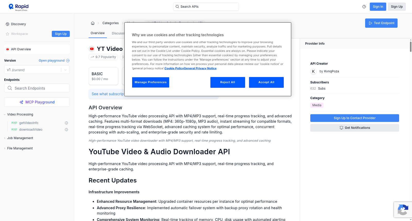This screenshot has width=412, height=221.
Task: Open the MCP Playground button
Action: (x=37, y=102)
